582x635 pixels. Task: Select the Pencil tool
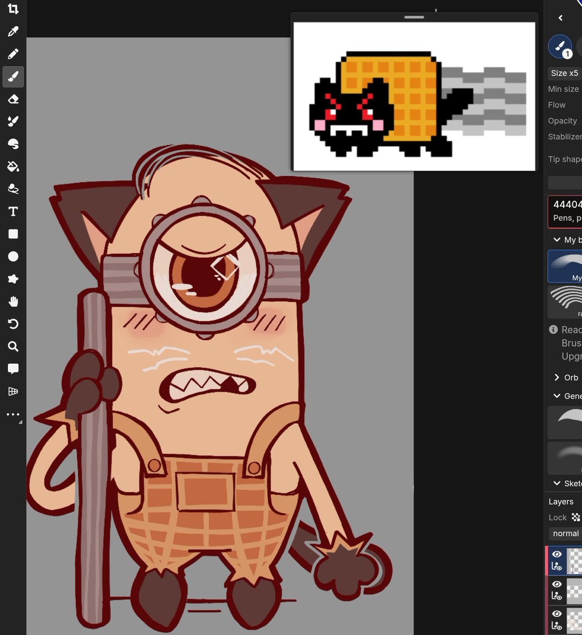13,54
